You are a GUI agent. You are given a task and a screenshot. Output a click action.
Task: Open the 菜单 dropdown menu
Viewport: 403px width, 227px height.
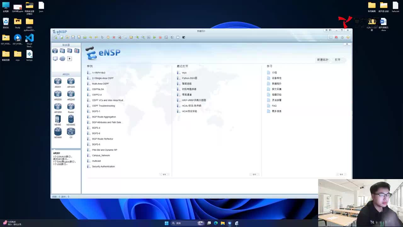(328, 30)
